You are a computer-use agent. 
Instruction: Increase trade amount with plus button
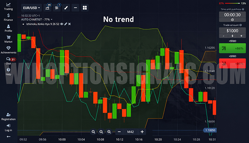pos(241,36)
